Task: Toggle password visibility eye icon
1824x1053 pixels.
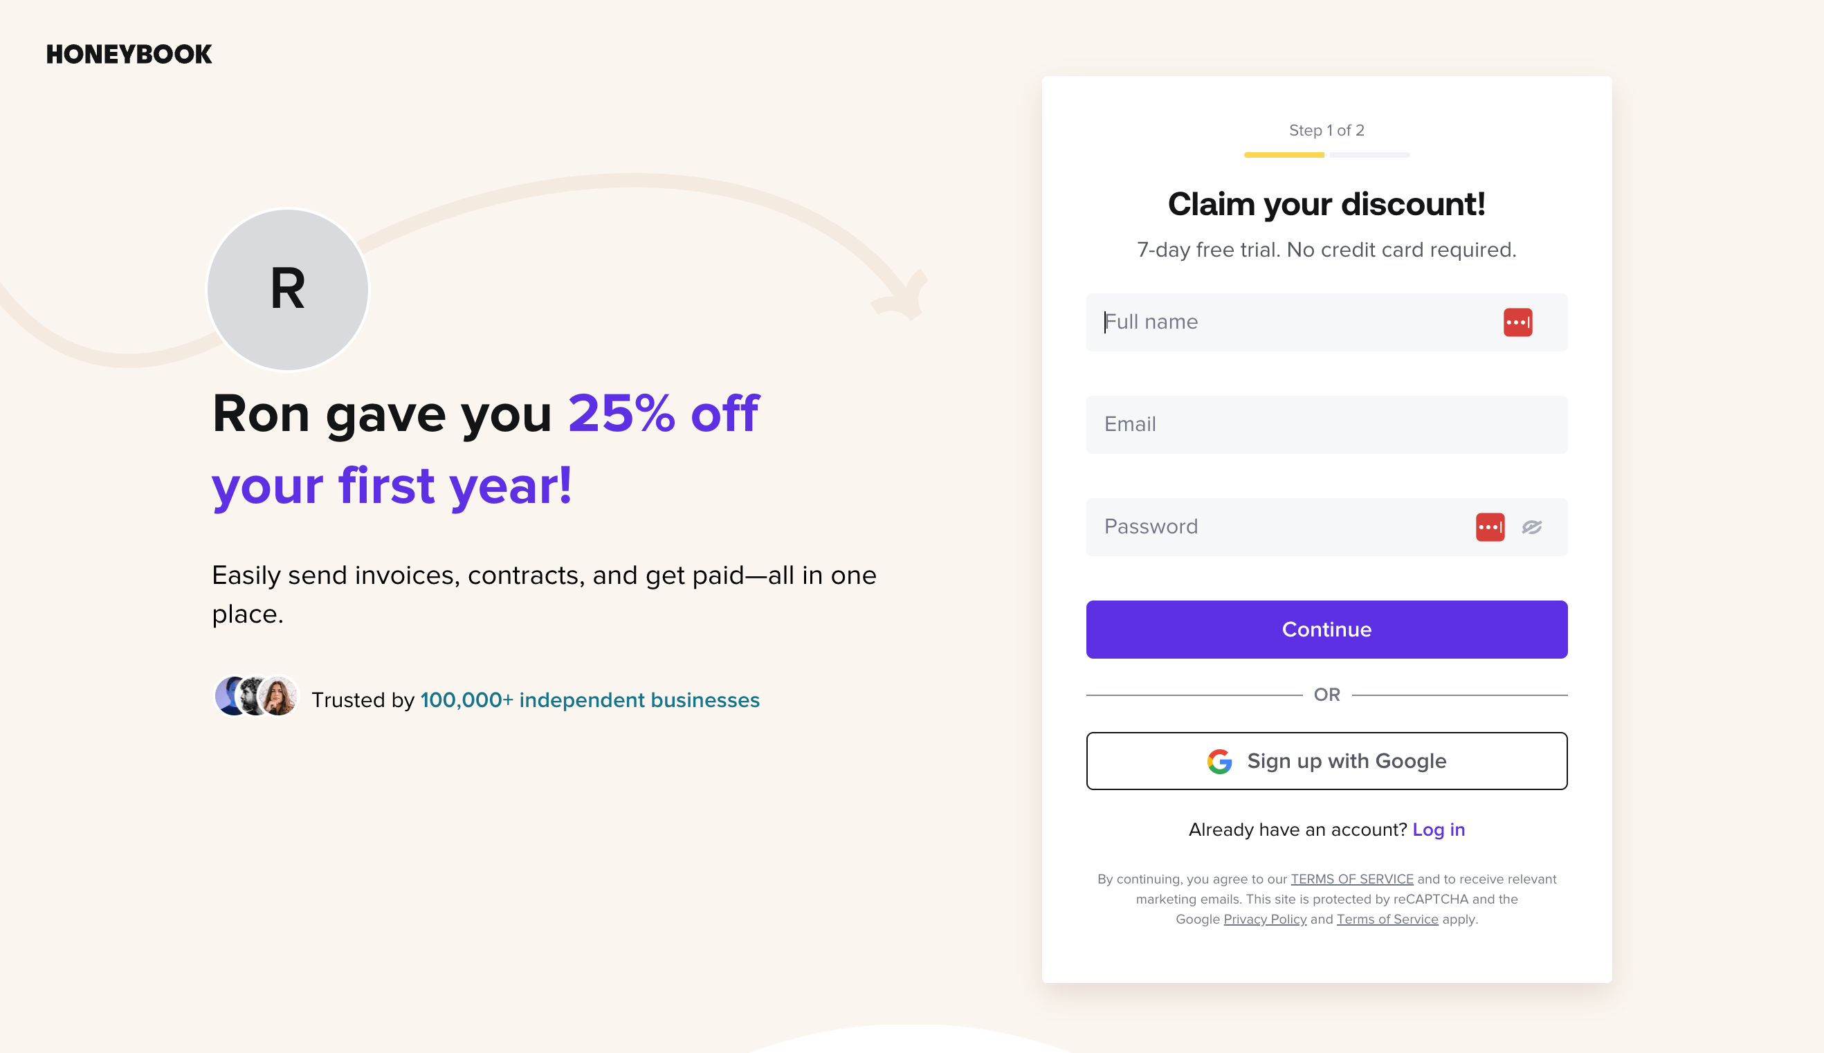Action: pos(1531,527)
